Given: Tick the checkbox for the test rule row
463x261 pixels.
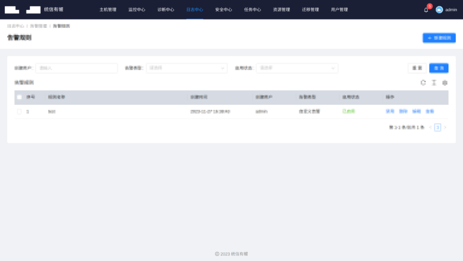Looking at the screenshot, I should (x=19, y=112).
